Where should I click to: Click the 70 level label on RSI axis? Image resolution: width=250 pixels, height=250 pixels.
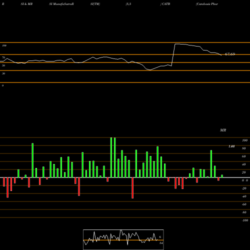(x=3, y=57)
